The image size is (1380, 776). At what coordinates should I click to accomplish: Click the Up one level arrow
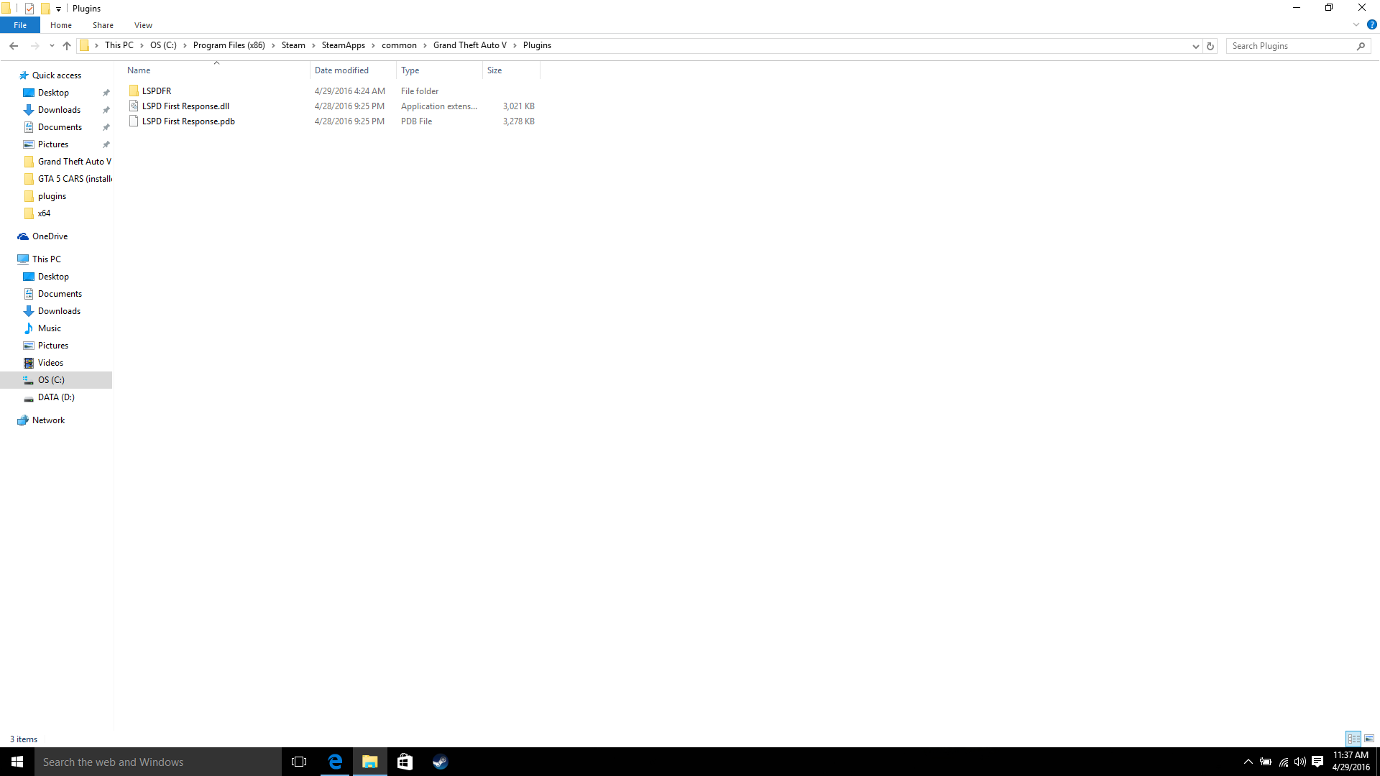click(67, 45)
